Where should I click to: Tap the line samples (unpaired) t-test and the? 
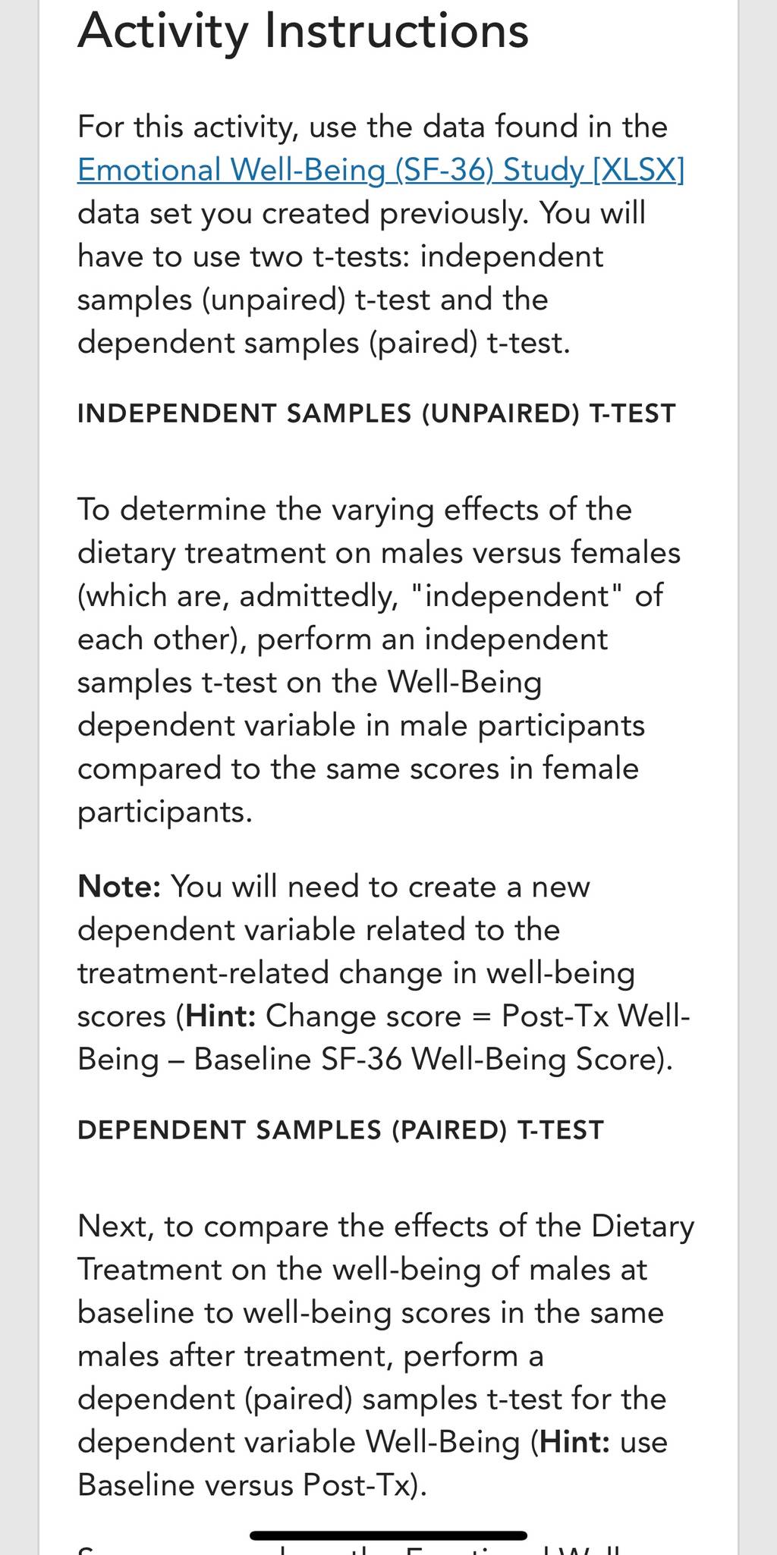tap(313, 300)
